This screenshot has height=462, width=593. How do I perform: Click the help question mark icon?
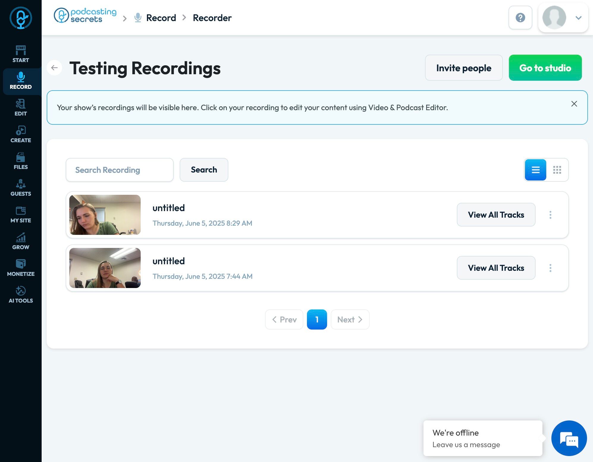520,18
